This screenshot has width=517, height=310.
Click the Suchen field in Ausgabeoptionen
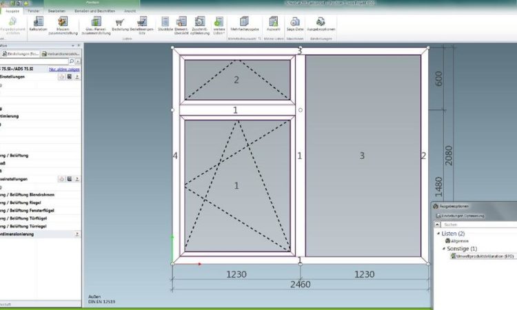(476, 225)
